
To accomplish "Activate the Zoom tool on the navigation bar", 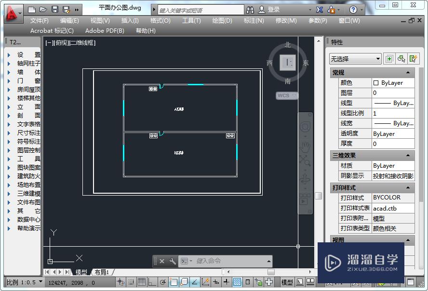I will coord(307,162).
